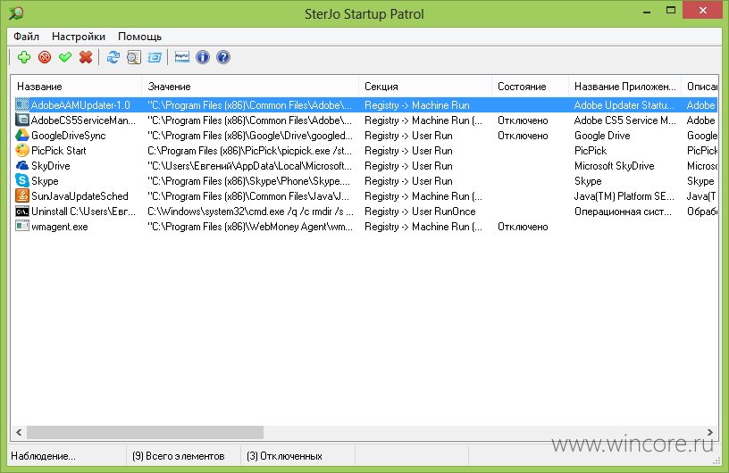The width and height of the screenshot is (729, 473).
Task: Select the SkyDrive entry name
Action: (x=51, y=166)
